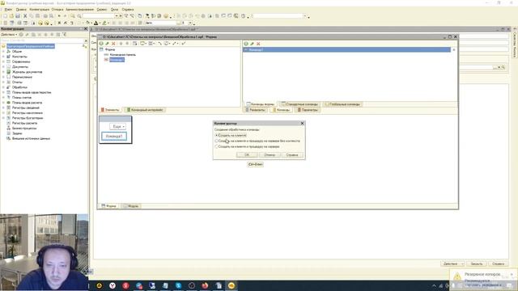Image resolution: width=518 pixels, height=291 pixels.
Task: Click pencil Edit icon in form elements toolbar
Action: (x=108, y=44)
